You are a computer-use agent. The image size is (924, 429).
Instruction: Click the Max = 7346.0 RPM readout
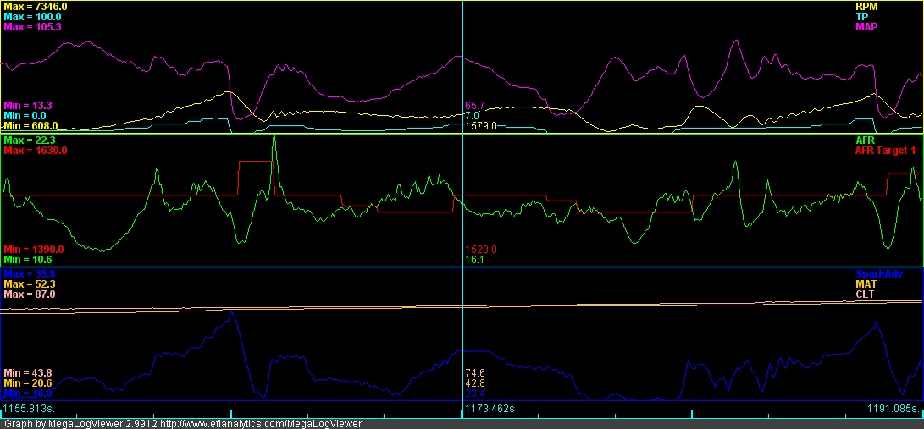(x=36, y=7)
